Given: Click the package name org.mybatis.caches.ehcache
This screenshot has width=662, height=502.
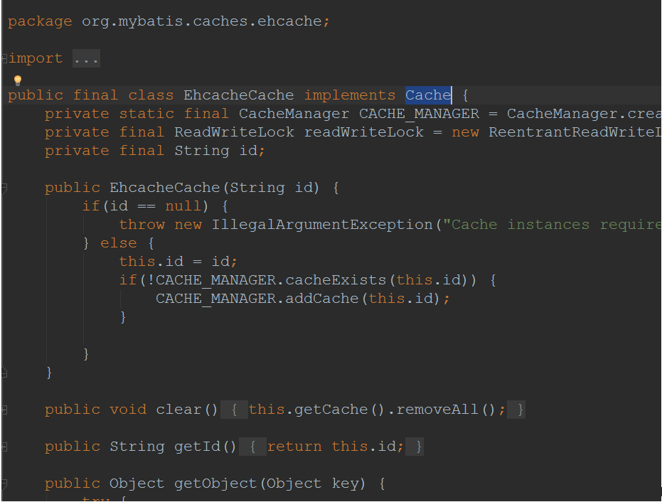Looking at the screenshot, I should point(202,21).
